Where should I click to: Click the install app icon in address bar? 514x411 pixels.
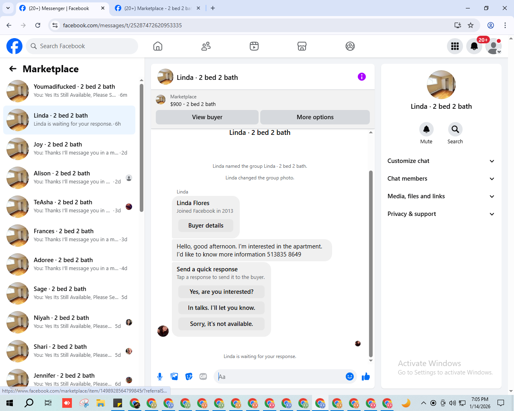point(458,25)
